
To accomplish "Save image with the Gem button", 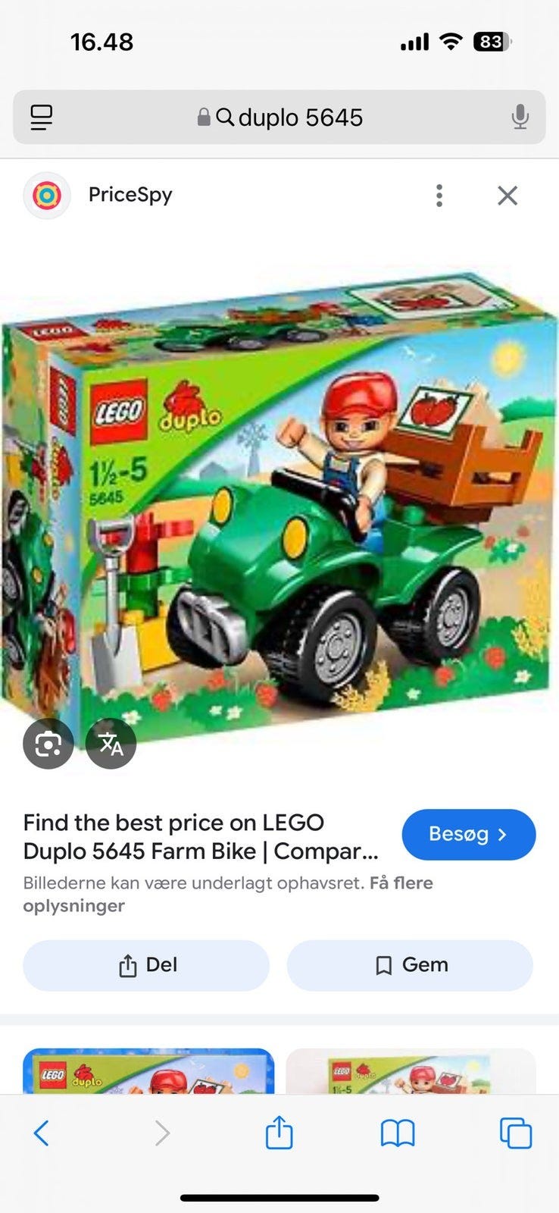I will tap(410, 965).
